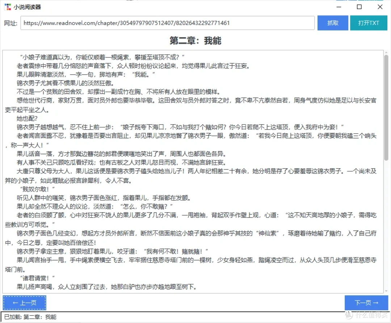Click the scrollbar up arrow

[x=386, y=53]
